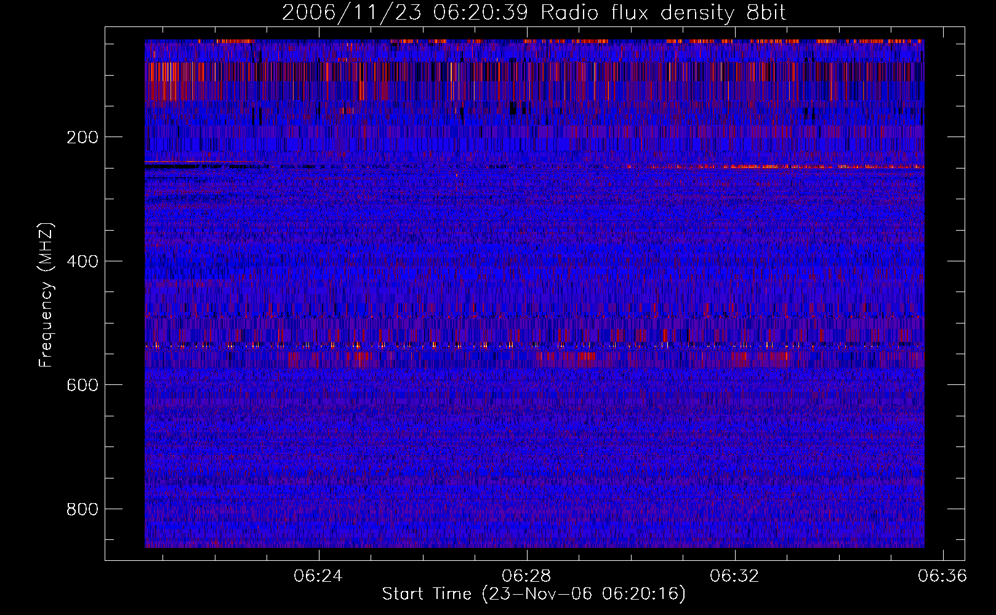
Task: Click the 06:32 time tick label
Action: tap(734, 576)
